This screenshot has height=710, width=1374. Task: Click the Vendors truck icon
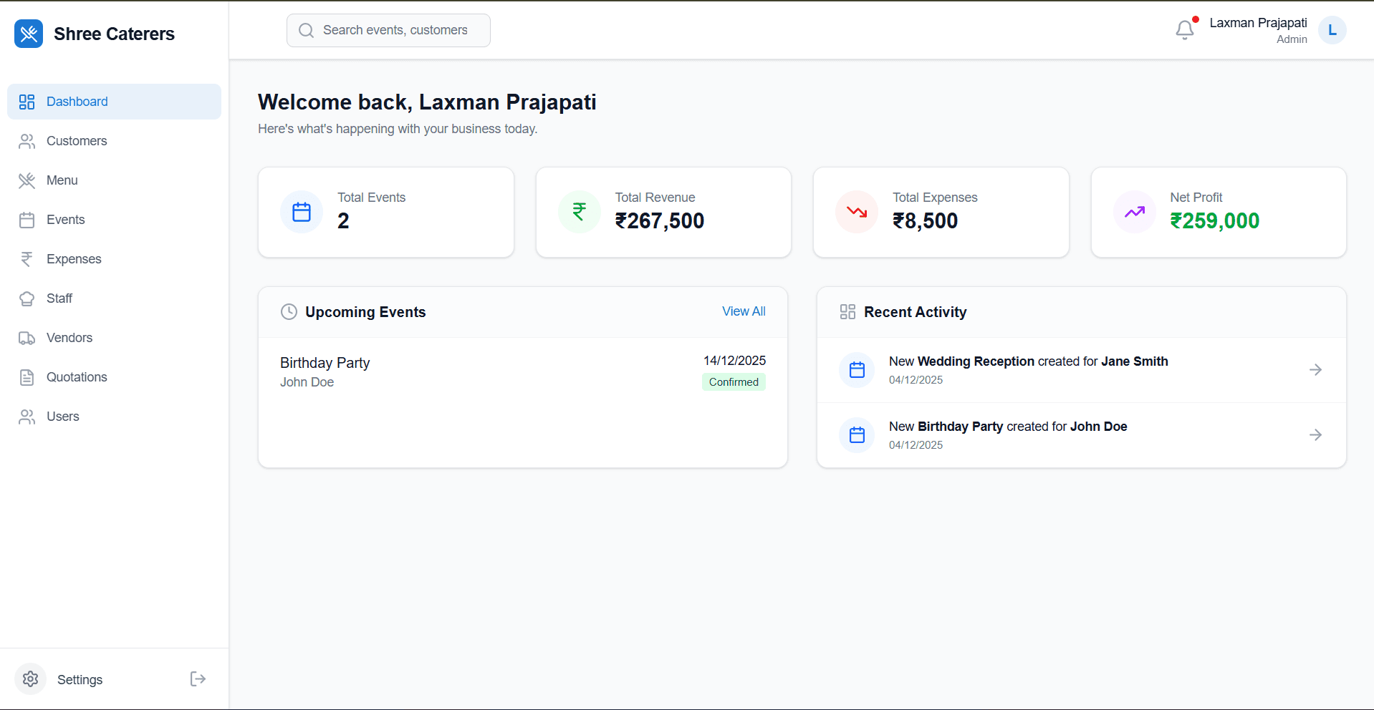(x=27, y=338)
